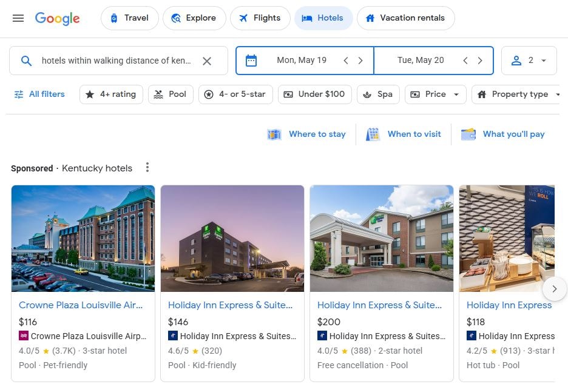Viewport: 568px width, 390px height.
Task: Move check-in date one day earlier
Action: tap(345, 61)
